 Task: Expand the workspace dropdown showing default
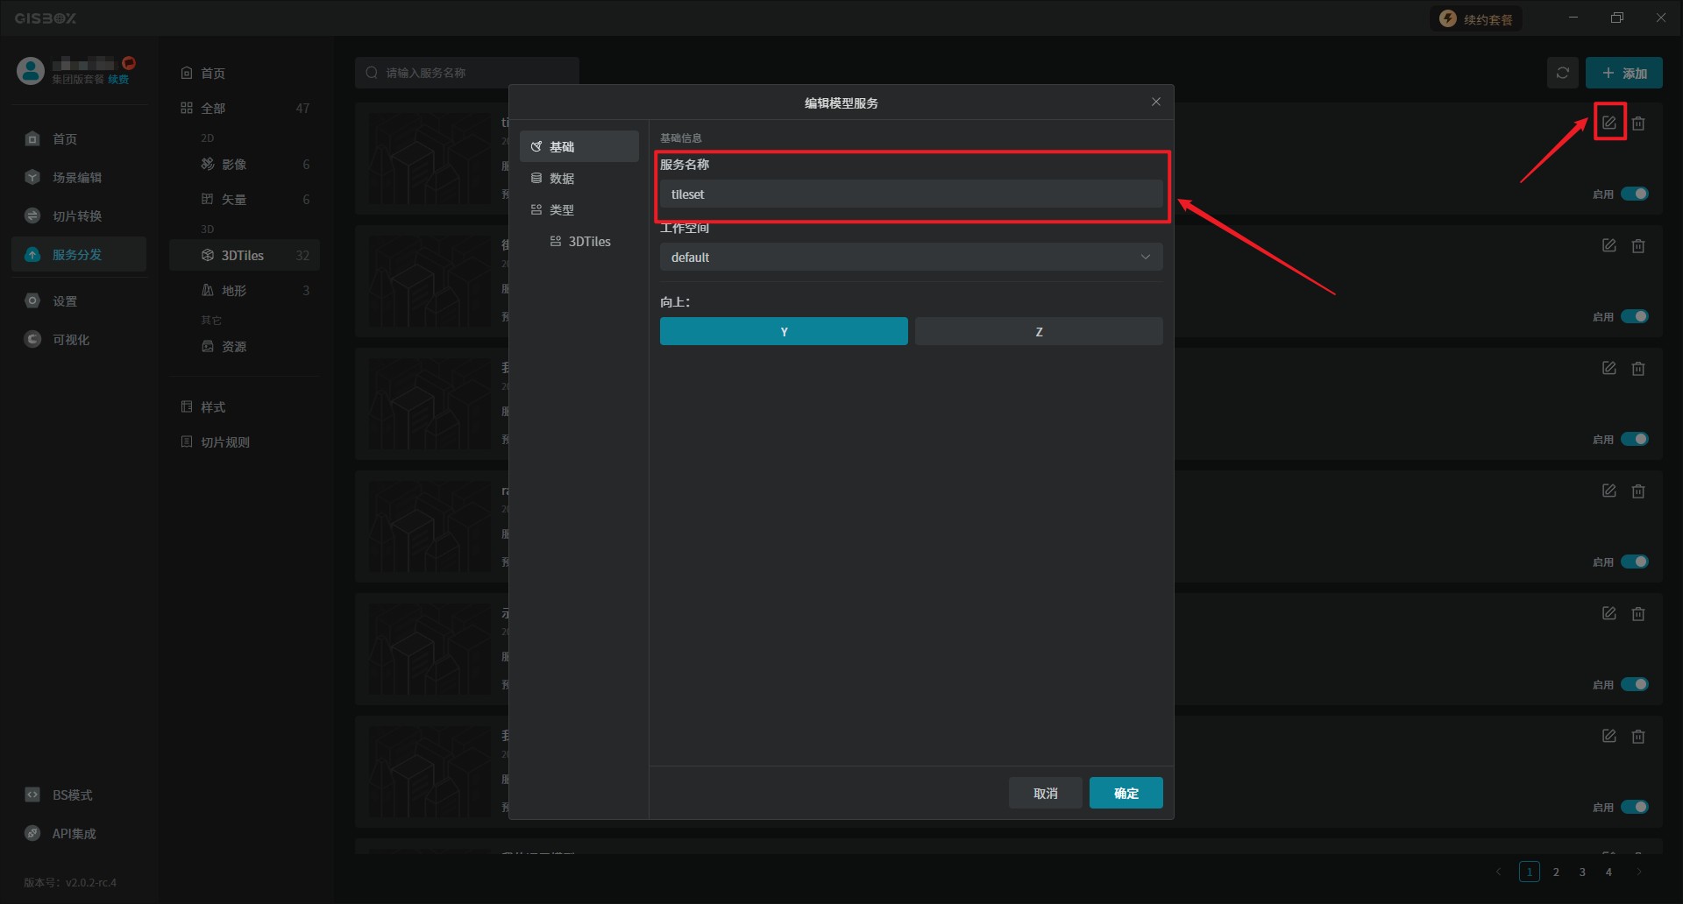click(x=911, y=258)
